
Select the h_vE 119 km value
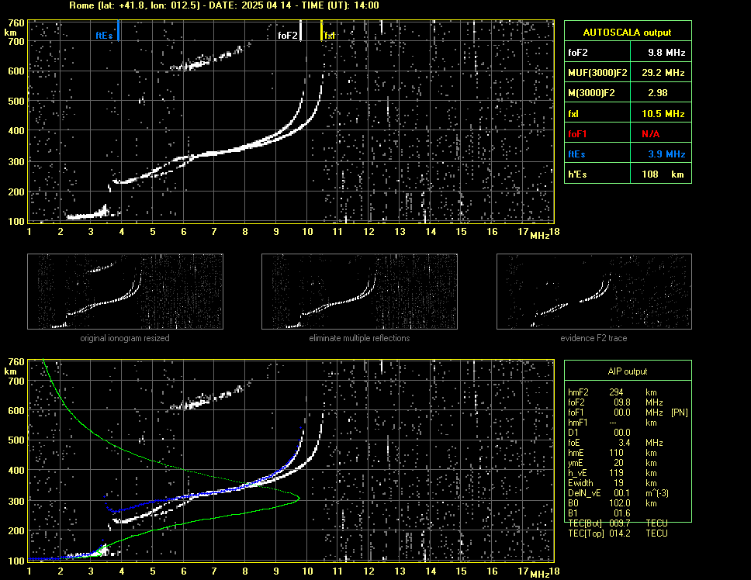(616, 473)
